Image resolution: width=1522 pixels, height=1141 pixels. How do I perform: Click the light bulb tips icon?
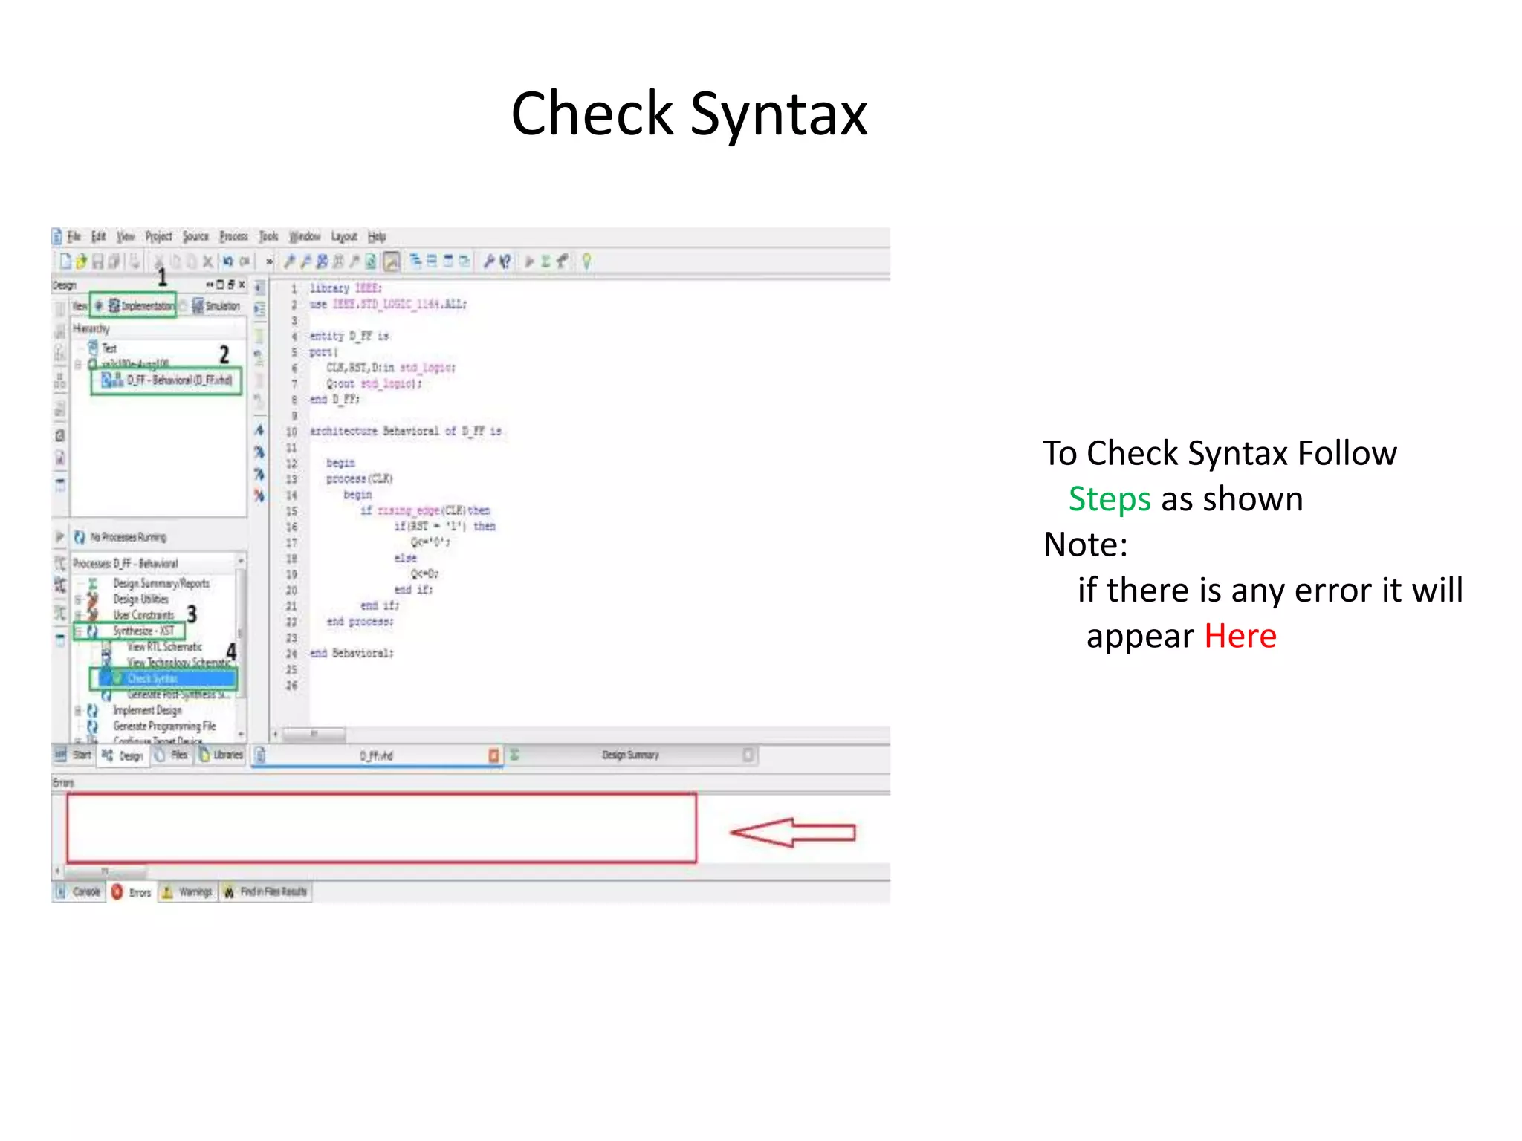pos(586,261)
